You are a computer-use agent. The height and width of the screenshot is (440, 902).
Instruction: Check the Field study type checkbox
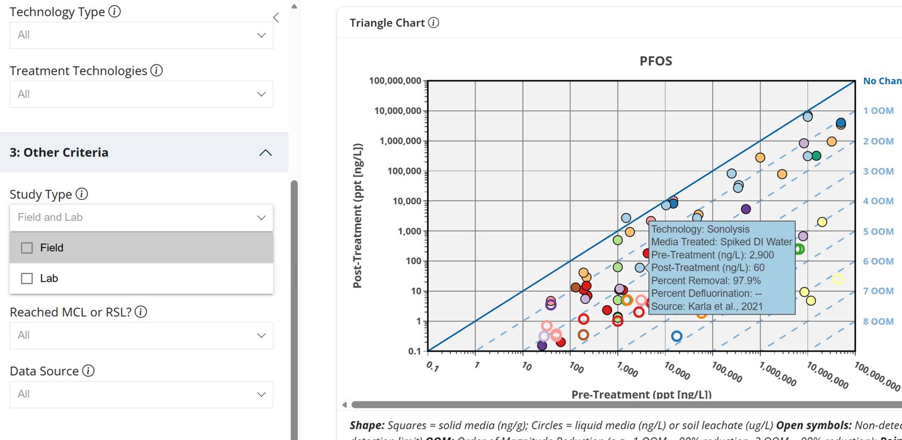[27, 248]
